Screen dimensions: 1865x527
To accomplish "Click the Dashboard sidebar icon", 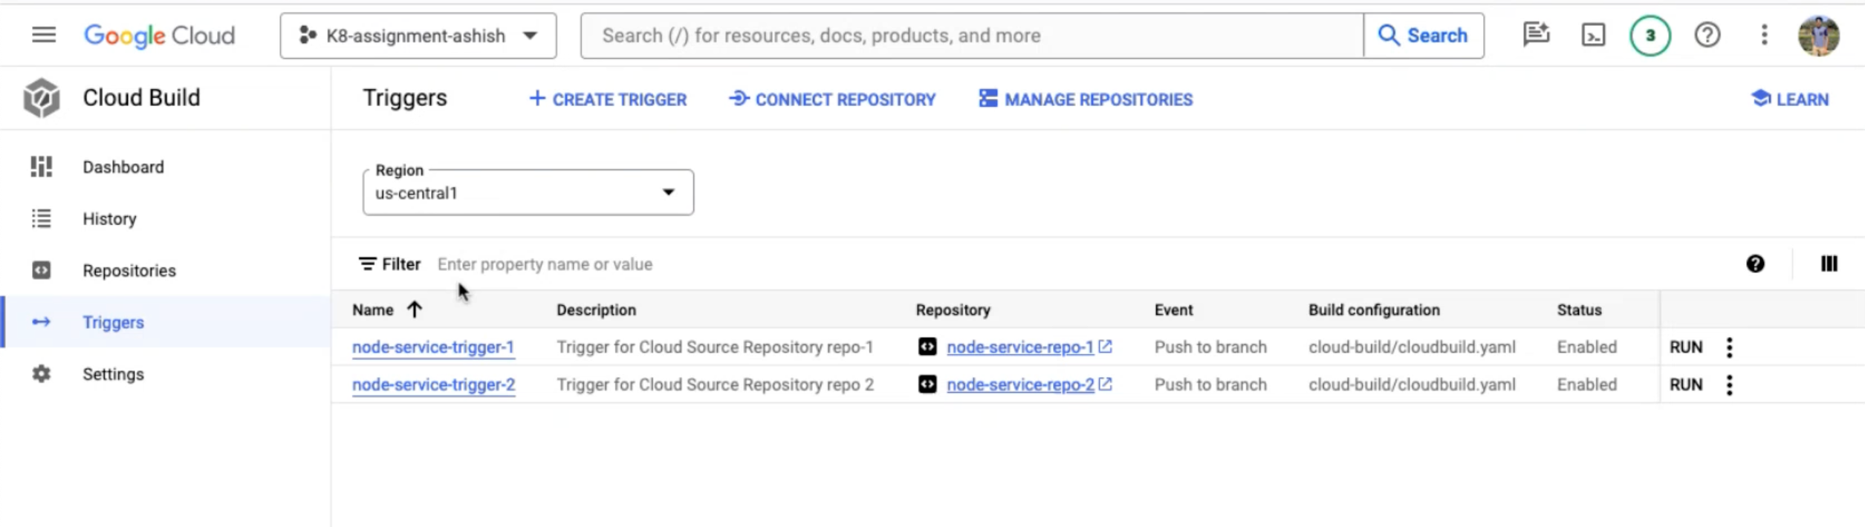I will pos(42,167).
